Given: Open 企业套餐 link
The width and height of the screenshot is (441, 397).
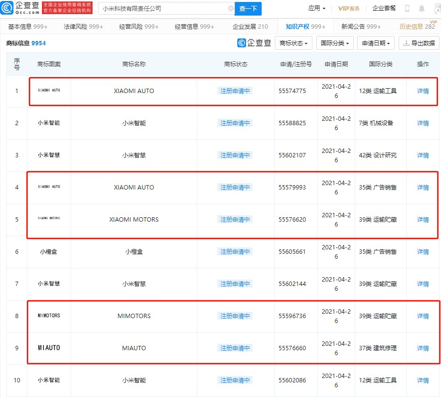Looking at the screenshot, I should point(384,8).
